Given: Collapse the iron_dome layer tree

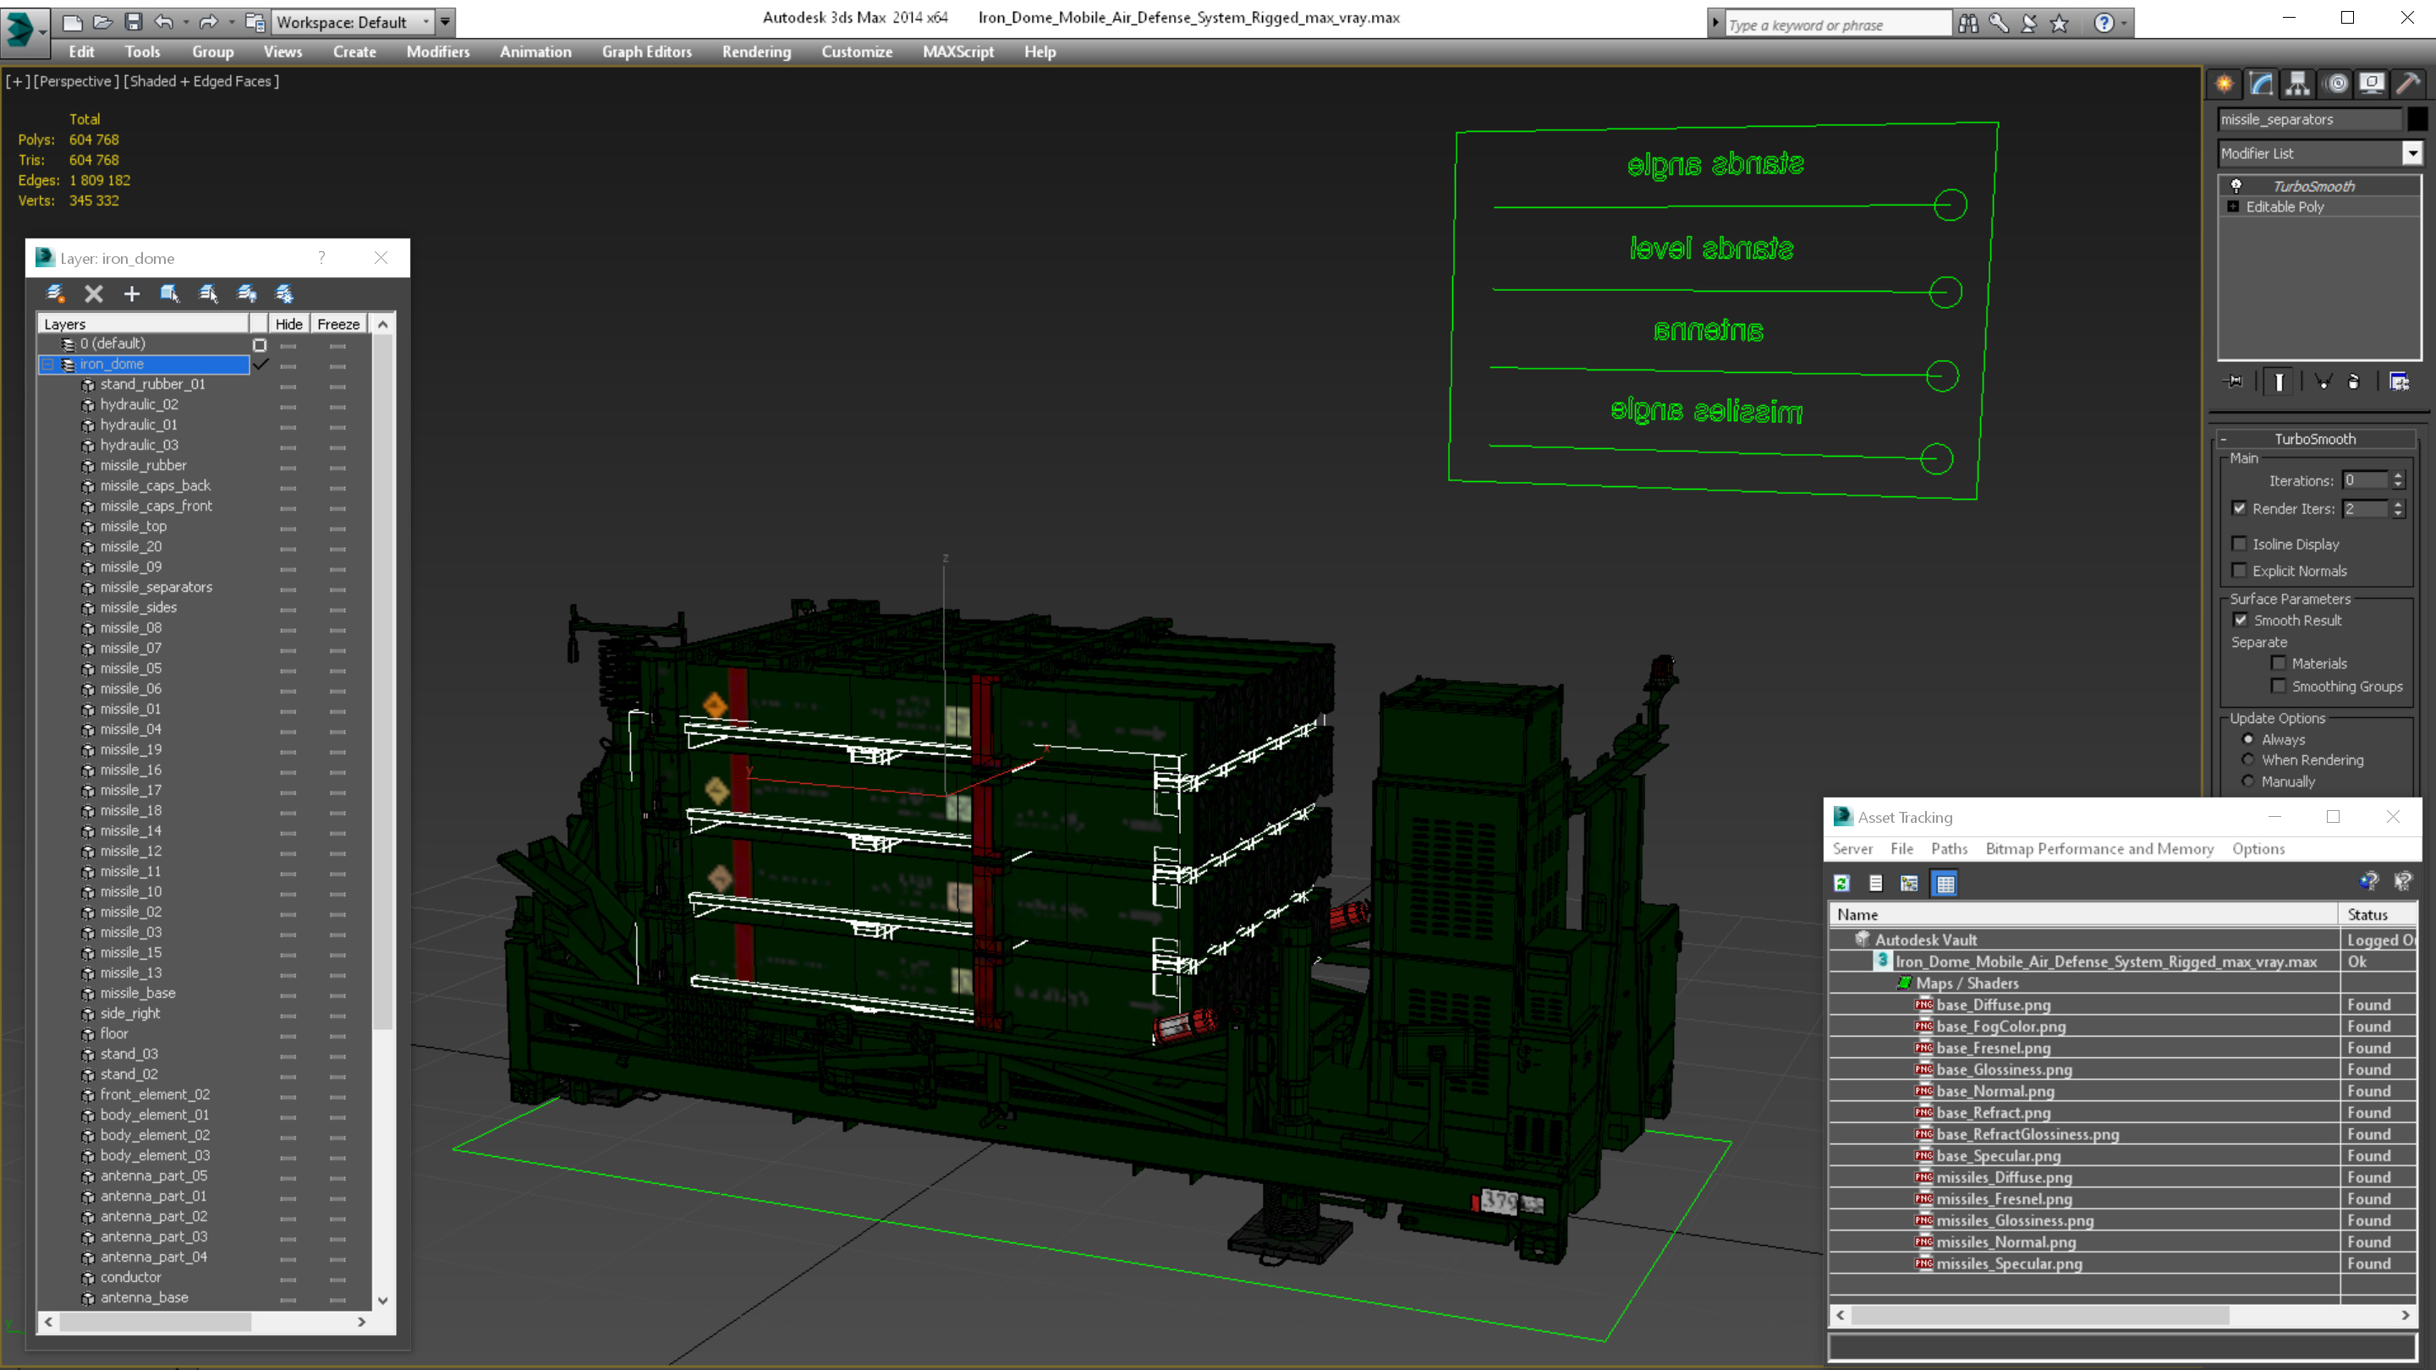Looking at the screenshot, I should pyautogui.click(x=47, y=364).
